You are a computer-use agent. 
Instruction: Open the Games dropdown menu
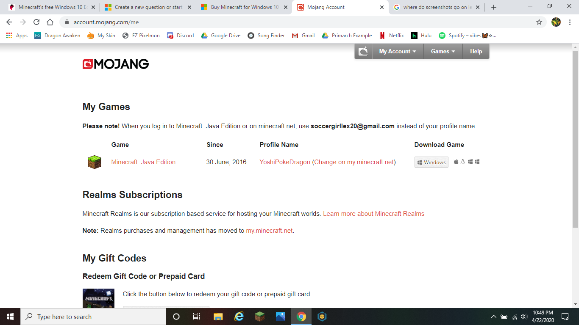443,51
